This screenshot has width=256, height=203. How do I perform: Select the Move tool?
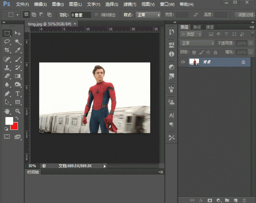[18, 33]
